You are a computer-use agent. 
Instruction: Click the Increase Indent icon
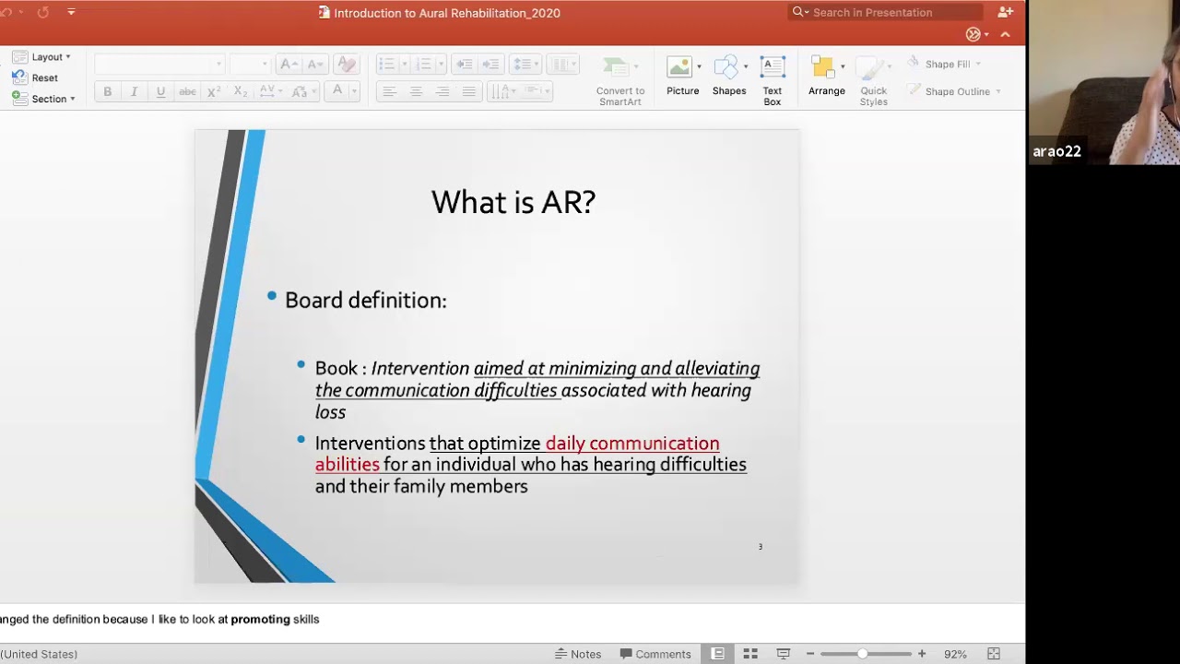click(x=490, y=64)
